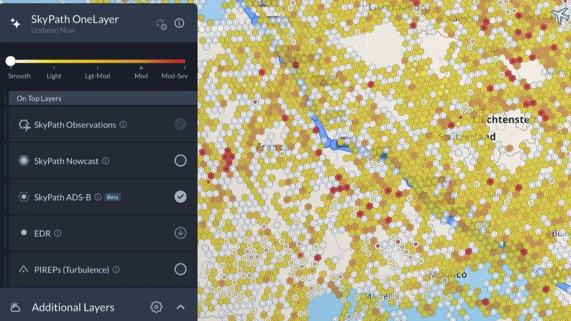Viewport: 571px width, 321px height.
Task: Click the SkyPath OneLayer title
Action: pos(75,19)
